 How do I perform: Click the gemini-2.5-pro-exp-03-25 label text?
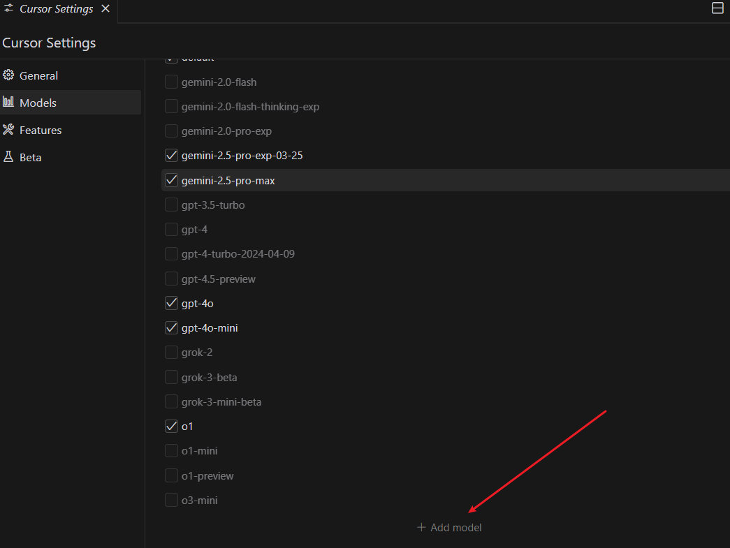click(242, 156)
